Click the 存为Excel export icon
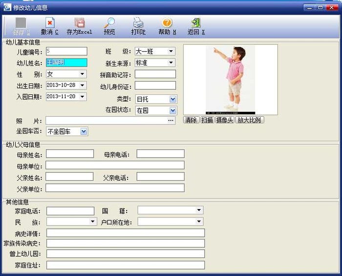342x276 pixels. [79, 23]
